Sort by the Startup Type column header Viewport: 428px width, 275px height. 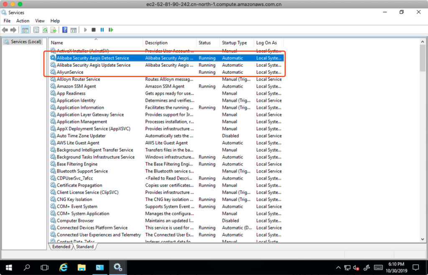(234, 43)
